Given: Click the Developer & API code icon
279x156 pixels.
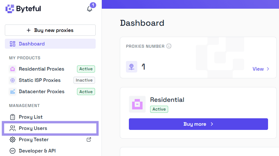Looking at the screenshot, I should 13,151.
